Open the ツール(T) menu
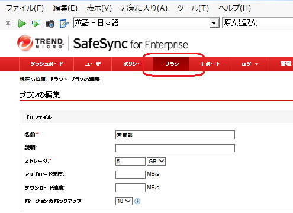The width and height of the screenshot is (293, 213). (193, 8)
